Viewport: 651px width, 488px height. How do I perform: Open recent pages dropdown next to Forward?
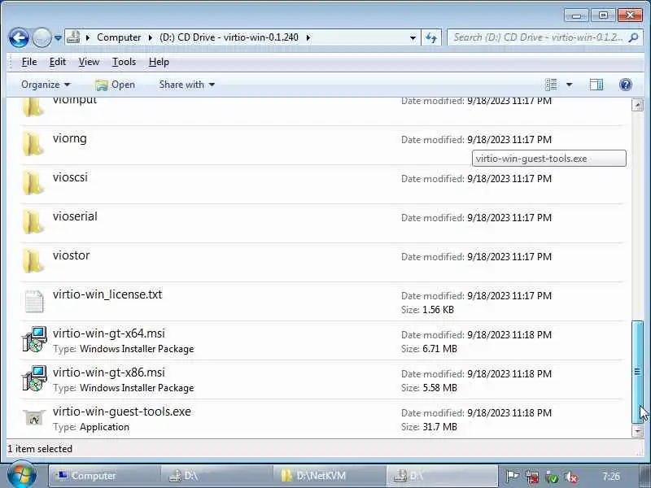click(x=58, y=38)
